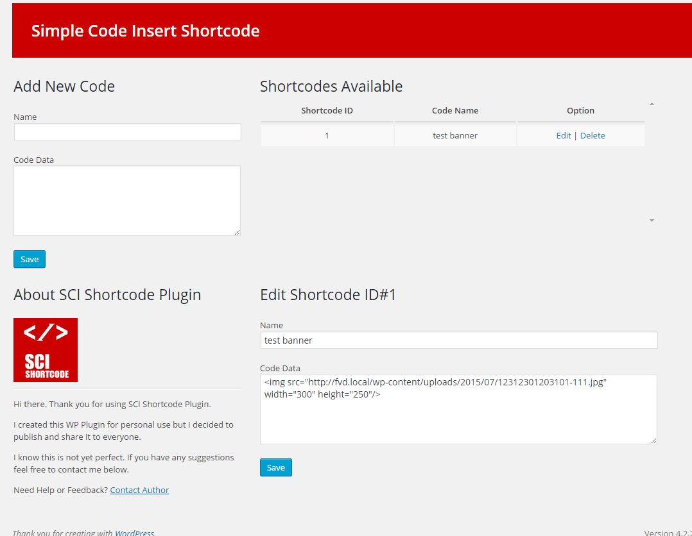The image size is (692, 536).
Task: Select the test banner code name cell
Action: (455, 135)
